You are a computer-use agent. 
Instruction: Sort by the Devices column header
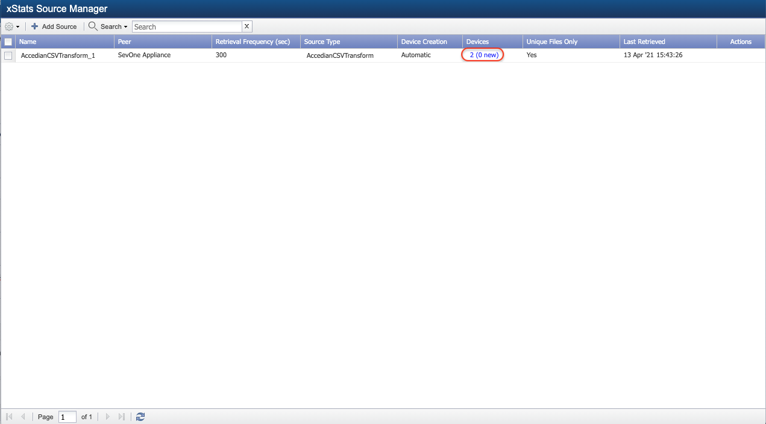[492, 42]
